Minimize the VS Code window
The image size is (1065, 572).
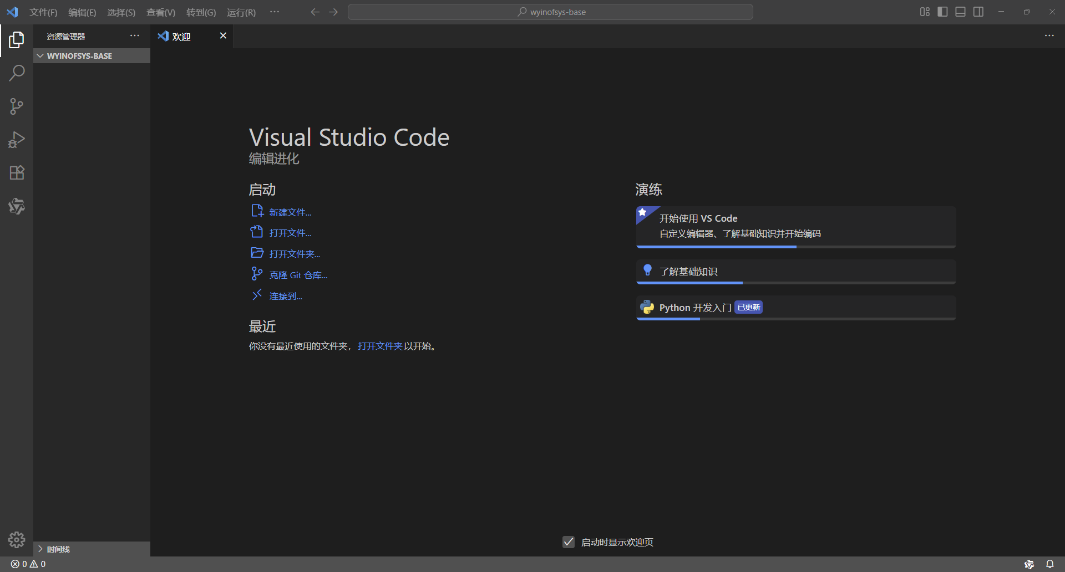(x=1001, y=12)
